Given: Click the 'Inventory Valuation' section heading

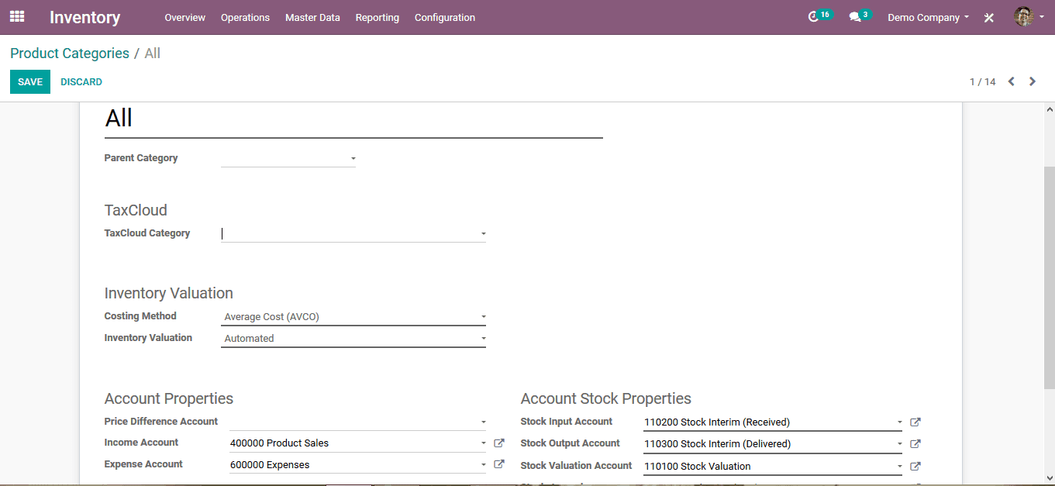Looking at the screenshot, I should tap(168, 293).
